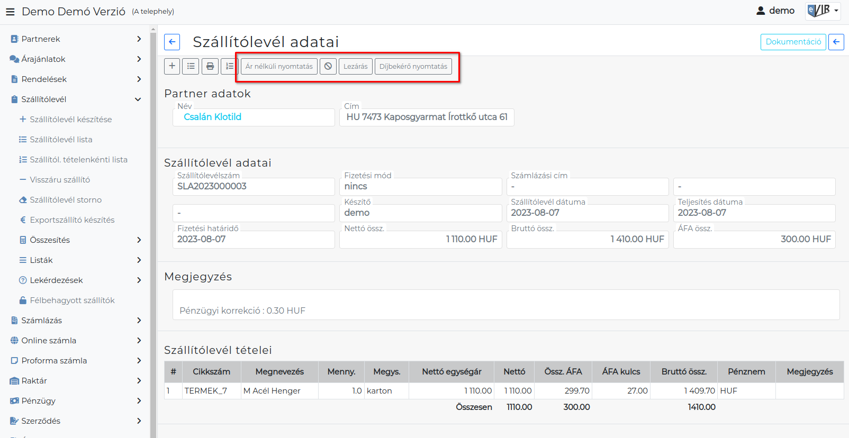Click table cell TERMEK_7

tap(211, 390)
